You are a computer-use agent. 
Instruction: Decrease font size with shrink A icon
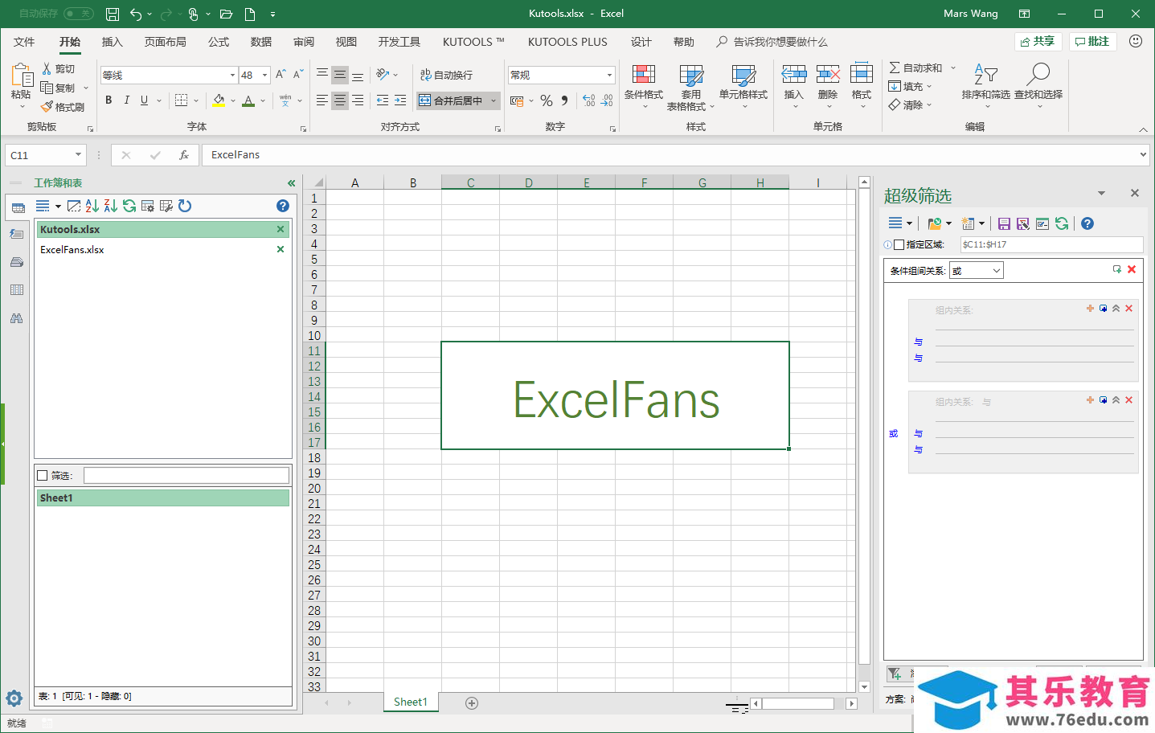298,75
